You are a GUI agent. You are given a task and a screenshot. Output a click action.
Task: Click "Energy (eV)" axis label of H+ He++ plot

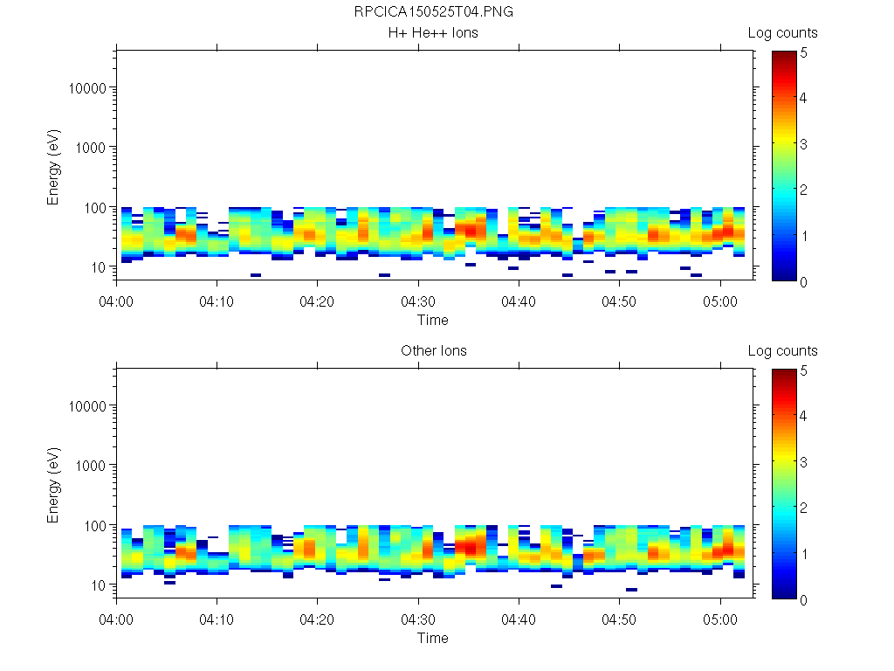[x=53, y=167]
